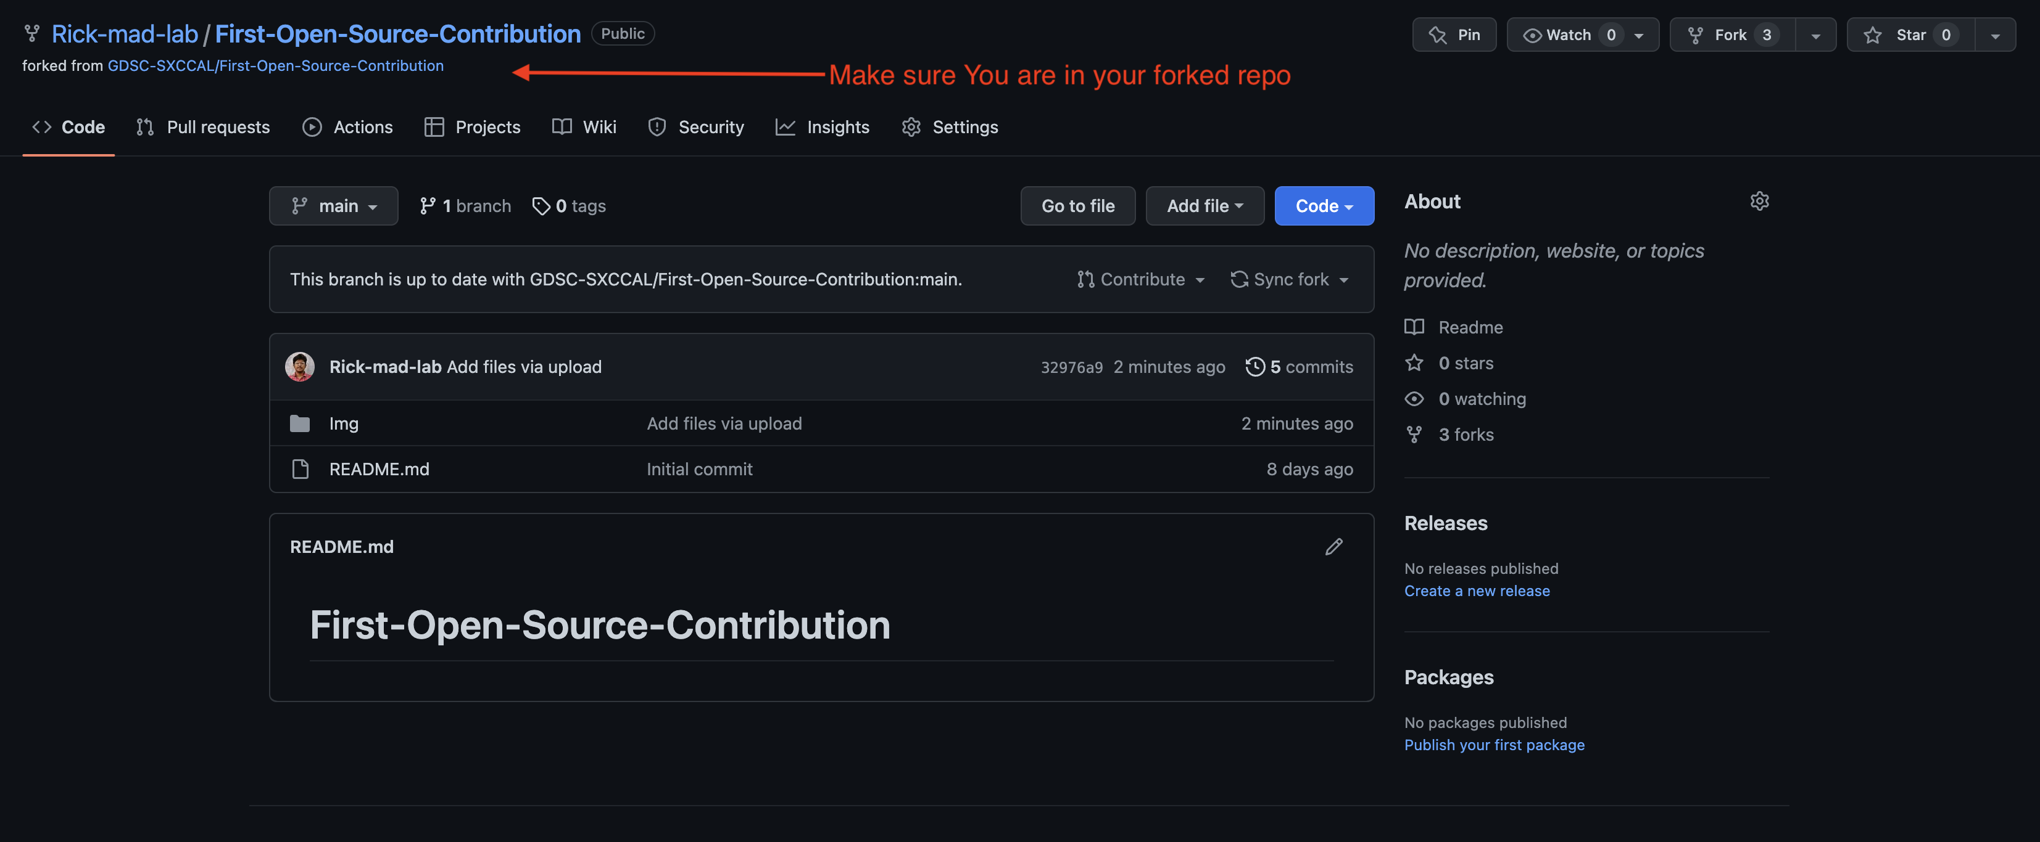Click Create a new release link
This screenshot has width=2040, height=842.
[1476, 591]
